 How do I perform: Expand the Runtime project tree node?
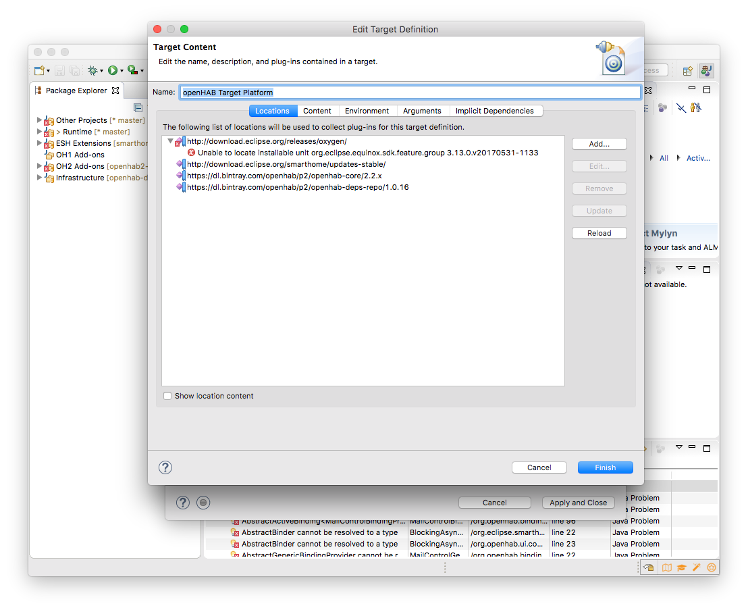click(40, 131)
